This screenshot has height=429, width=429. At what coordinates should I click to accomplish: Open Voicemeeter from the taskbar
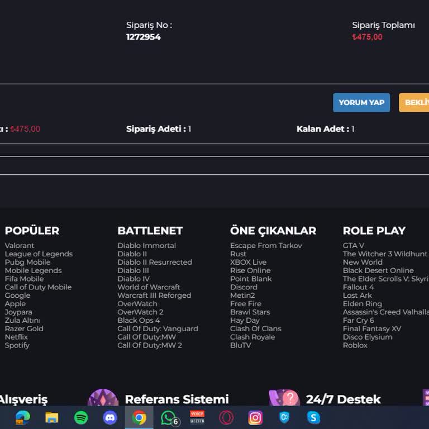(197, 417)
